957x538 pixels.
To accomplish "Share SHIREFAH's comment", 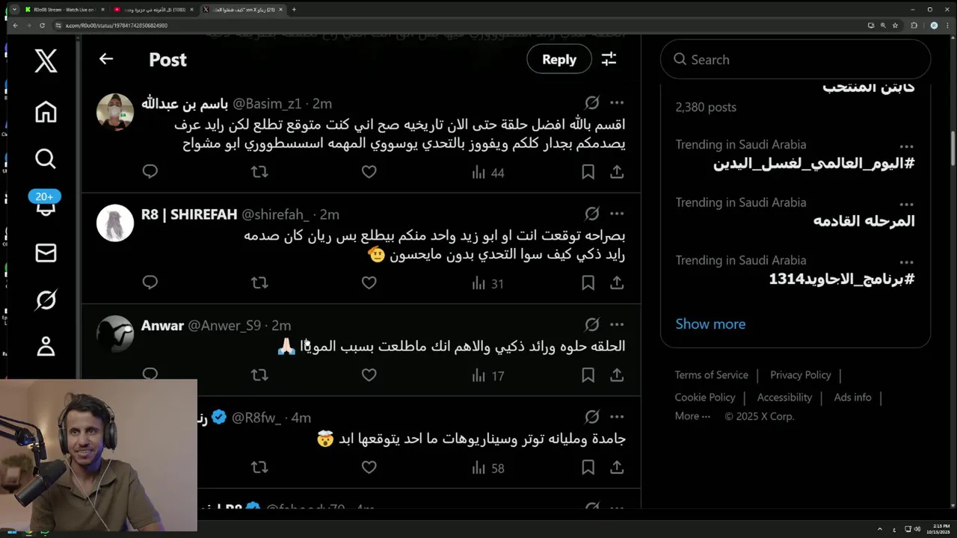I will pyautogui.click(x=617, y=282).
